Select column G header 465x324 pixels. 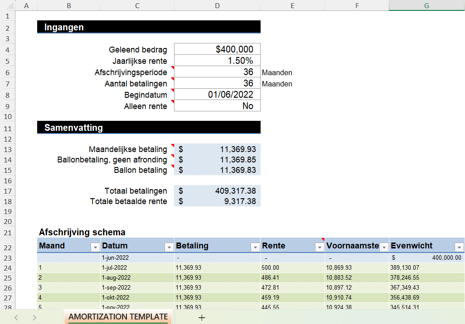[426, 5]
